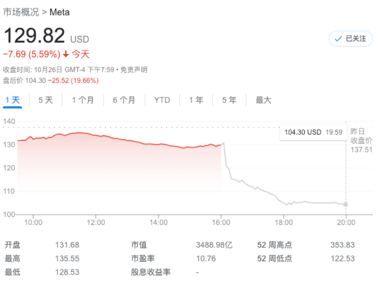Viewport: 386px width, 284px height.
Task: Click the red down arrow next to 今天
Action: (66, 54)
